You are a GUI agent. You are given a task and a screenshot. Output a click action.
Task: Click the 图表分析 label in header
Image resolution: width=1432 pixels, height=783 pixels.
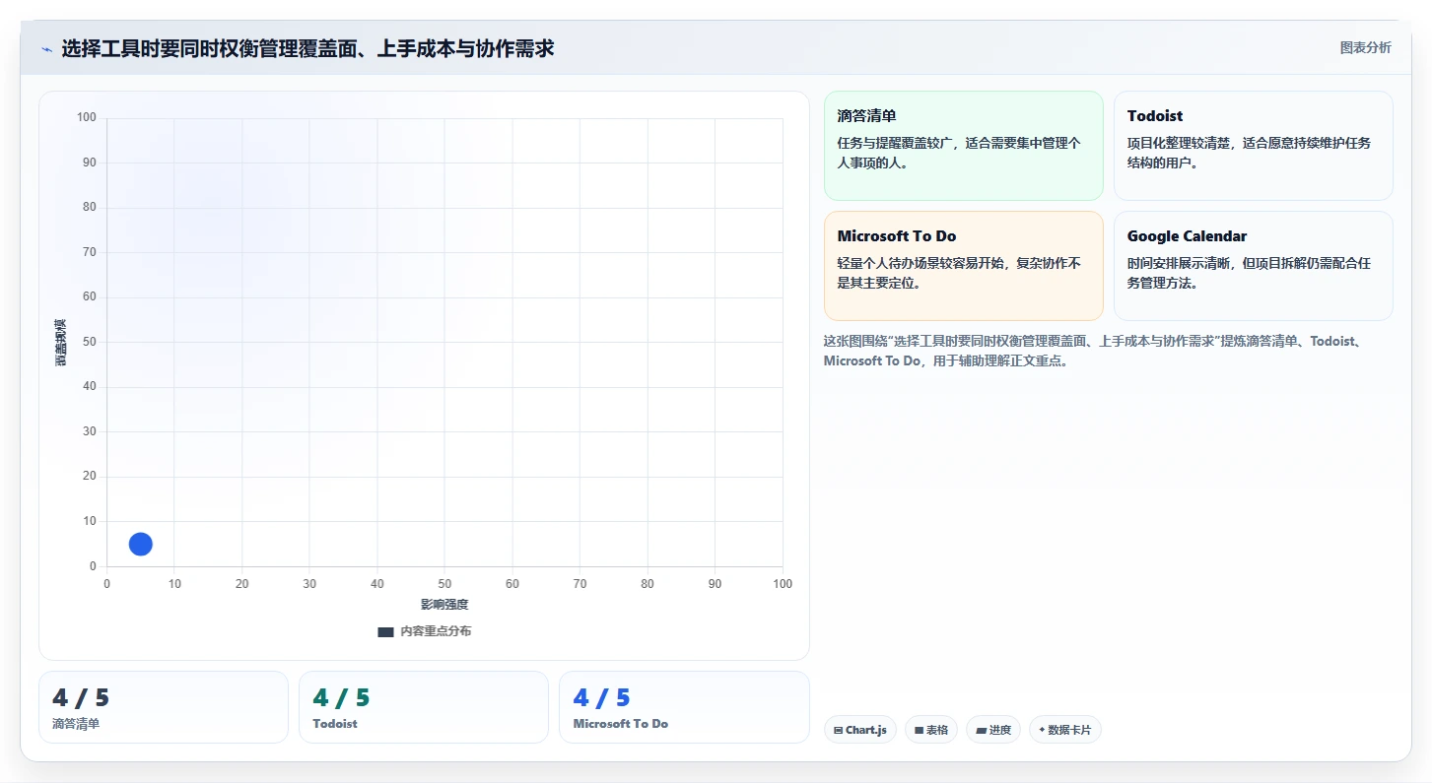pyautogui.click(x=1365, y=47)
